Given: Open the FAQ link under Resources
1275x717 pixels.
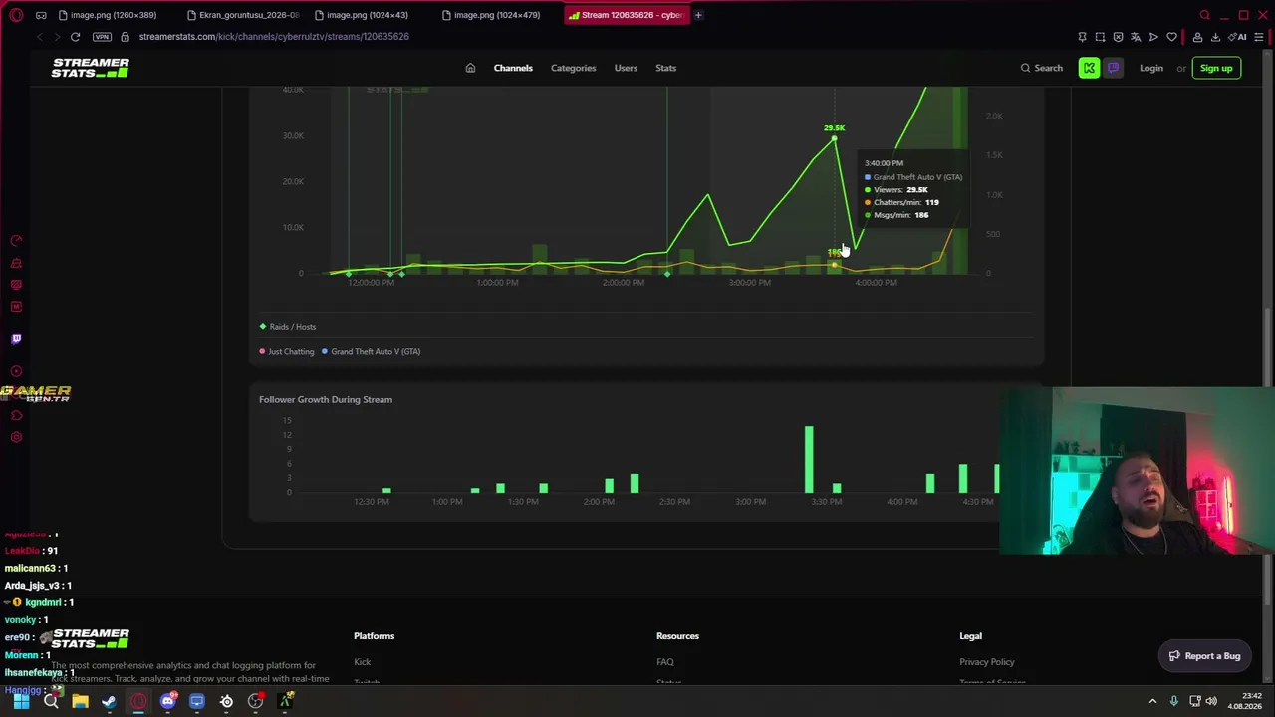Looking at the screenshot, I should [665, 662].
